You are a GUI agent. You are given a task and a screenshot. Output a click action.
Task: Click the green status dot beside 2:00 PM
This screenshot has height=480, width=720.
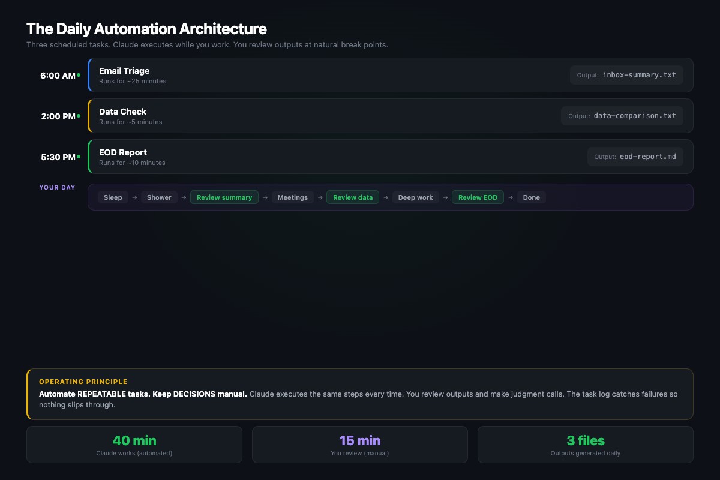click(79, 116)
